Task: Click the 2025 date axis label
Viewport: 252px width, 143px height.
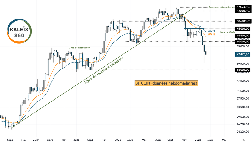Action: pyautogui.click(x=118, y=140)
